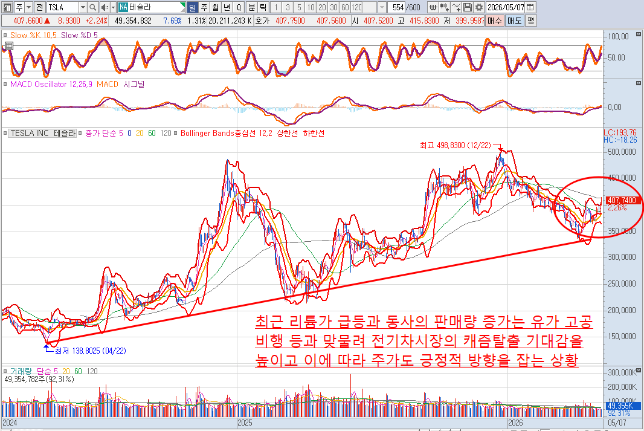Click the TSLA ticker input field
This screenshot has width=644, height=431.
62,7
